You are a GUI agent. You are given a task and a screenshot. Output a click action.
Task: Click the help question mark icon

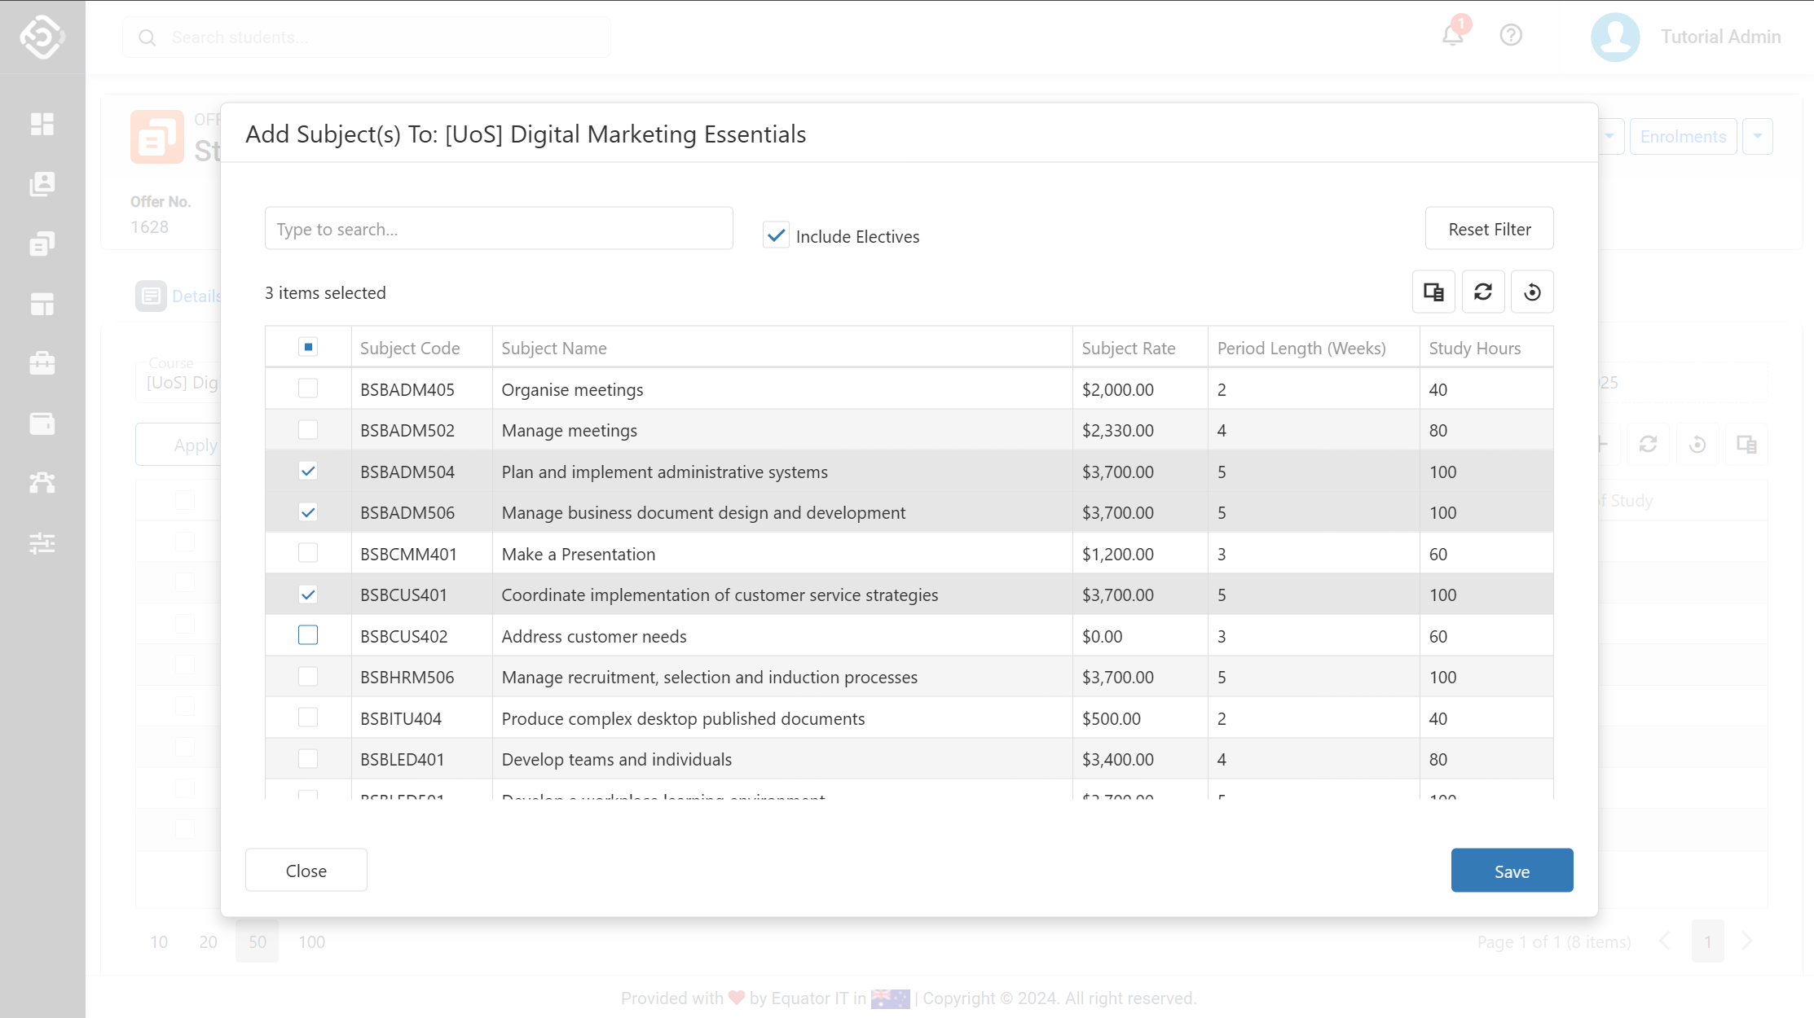tap(1511, 36)
